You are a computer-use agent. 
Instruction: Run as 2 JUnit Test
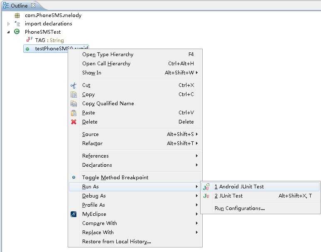(x=260, y=196)
